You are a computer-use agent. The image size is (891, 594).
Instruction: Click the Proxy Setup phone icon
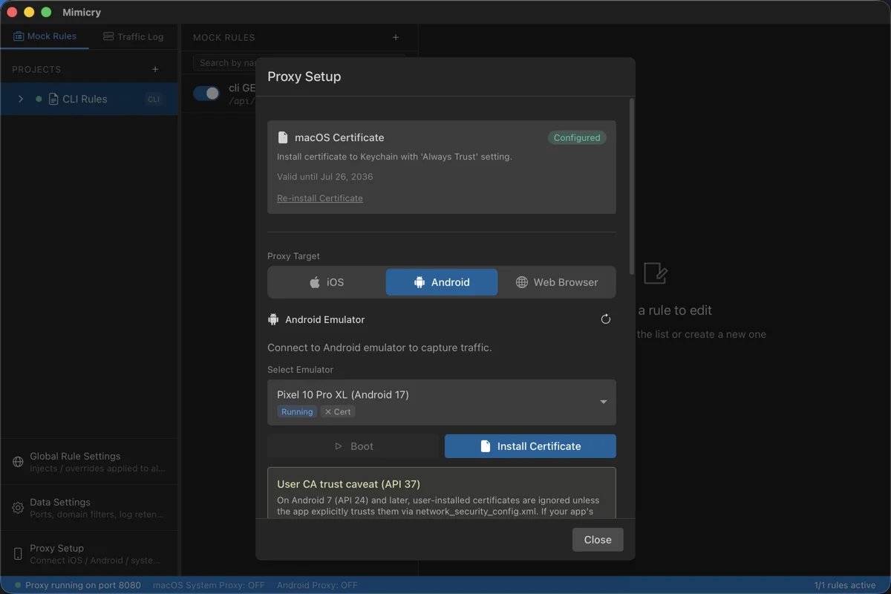18,554
